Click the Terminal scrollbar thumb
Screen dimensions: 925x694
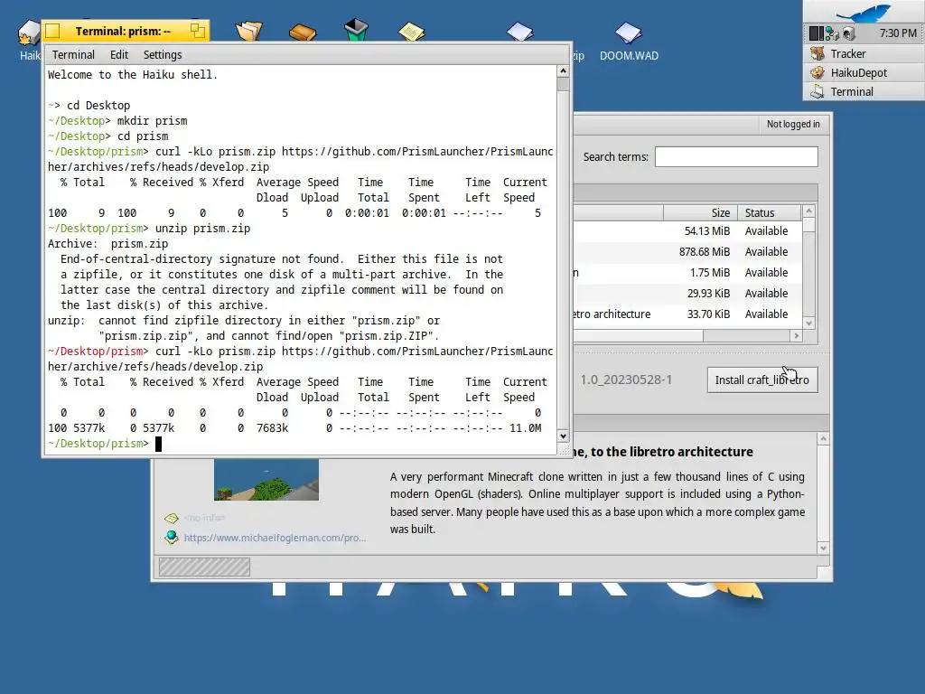(563, 84)
